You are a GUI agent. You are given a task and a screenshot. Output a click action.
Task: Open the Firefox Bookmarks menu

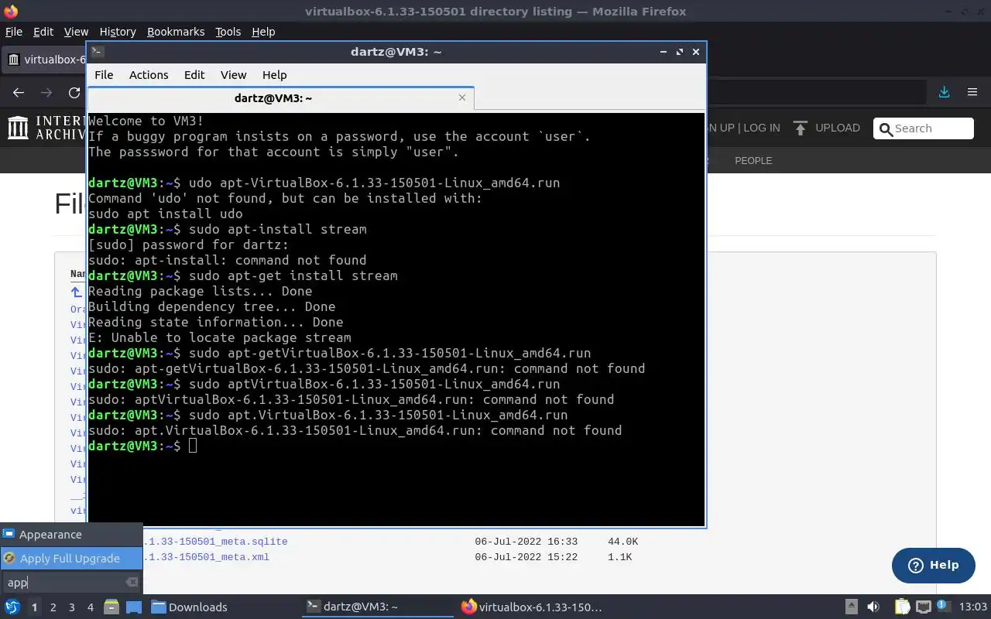pyautogui.click(x=176, y=32)
